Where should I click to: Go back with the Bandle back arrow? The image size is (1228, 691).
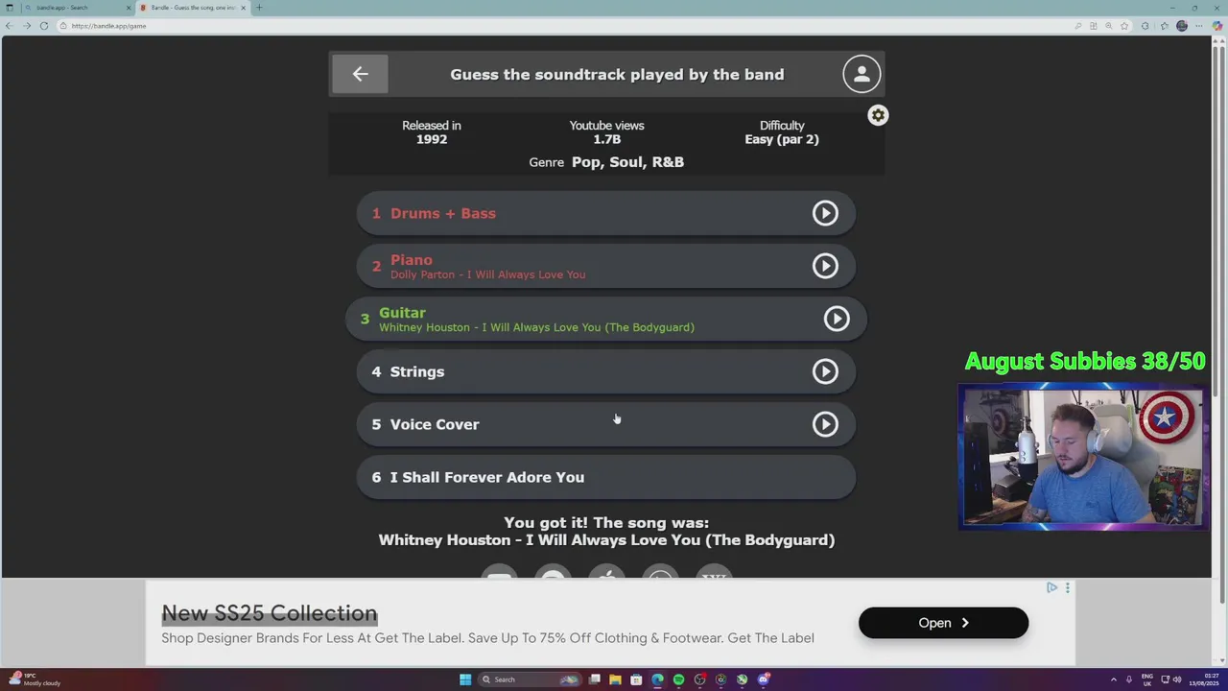(360, 74)
